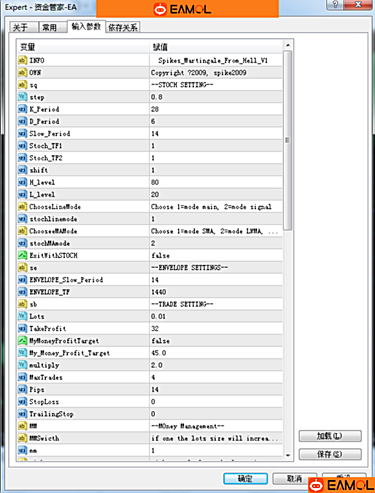Edit the TakeProfit value 32
This screenshot has height=493, width=375.
pyautogui.click(x=216, y=328)
